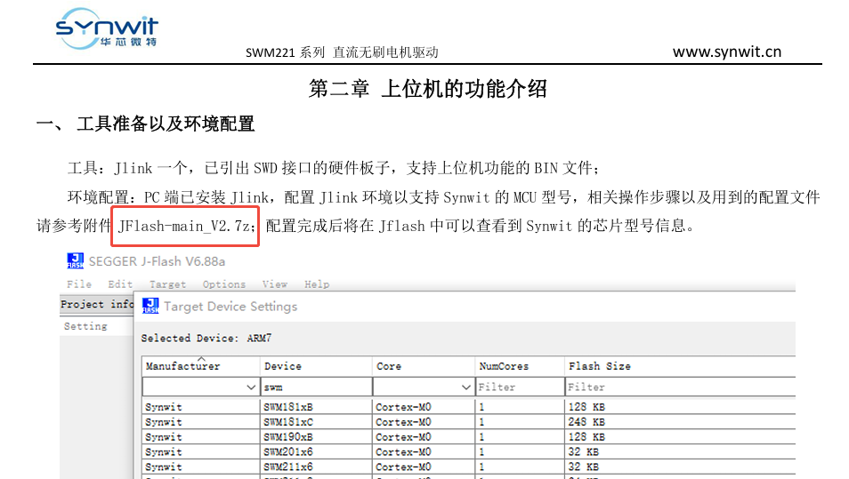The height and width of the screenshot is (479, 849).
Task: Select the SWM201x6 device row
Action: 468,451
